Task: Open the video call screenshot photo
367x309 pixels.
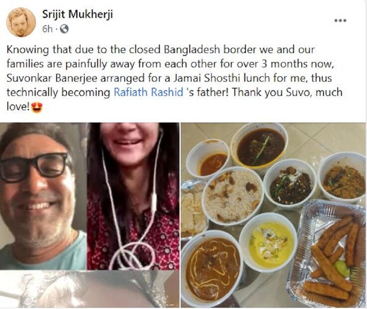Action: click(x=90, y=196)
